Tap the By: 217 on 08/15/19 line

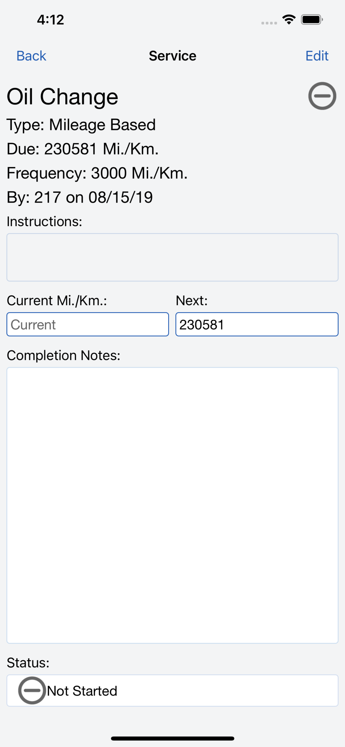tap(80, 197)
